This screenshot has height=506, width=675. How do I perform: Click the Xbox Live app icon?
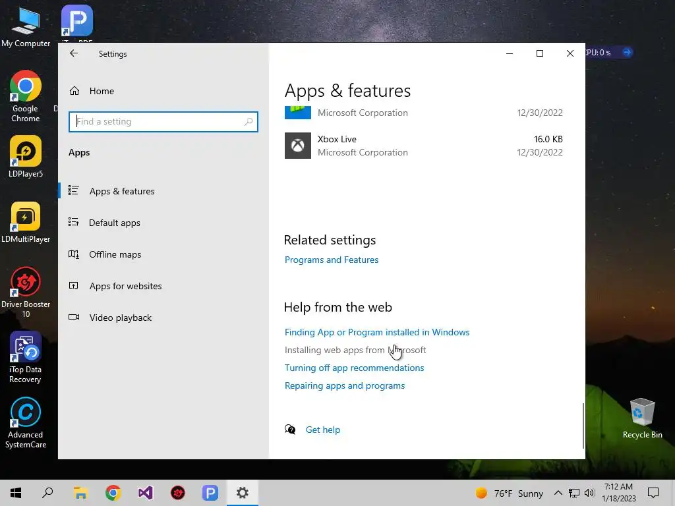[298, 146]
